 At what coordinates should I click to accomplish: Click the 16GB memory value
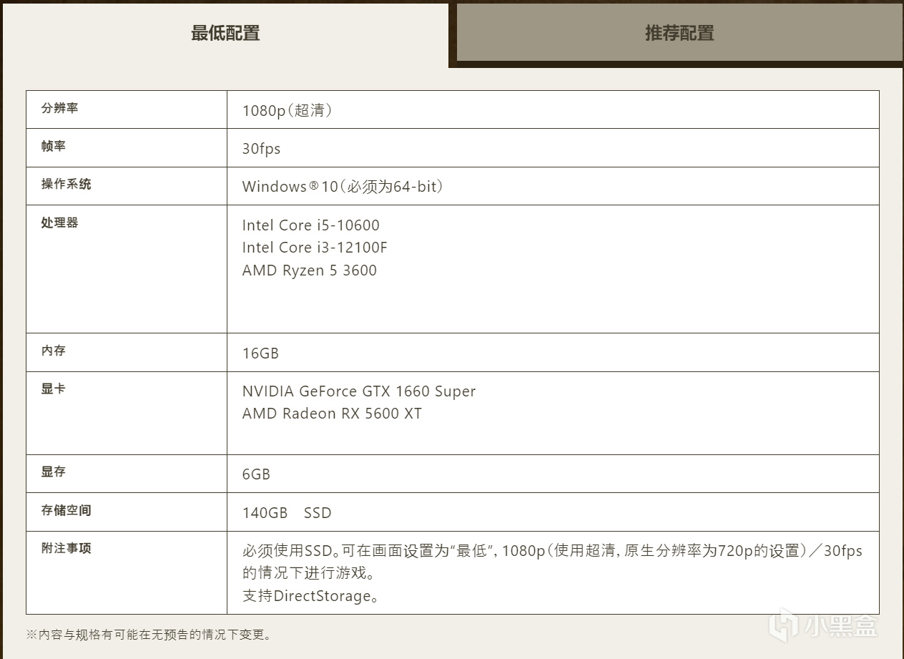(260, 353)
